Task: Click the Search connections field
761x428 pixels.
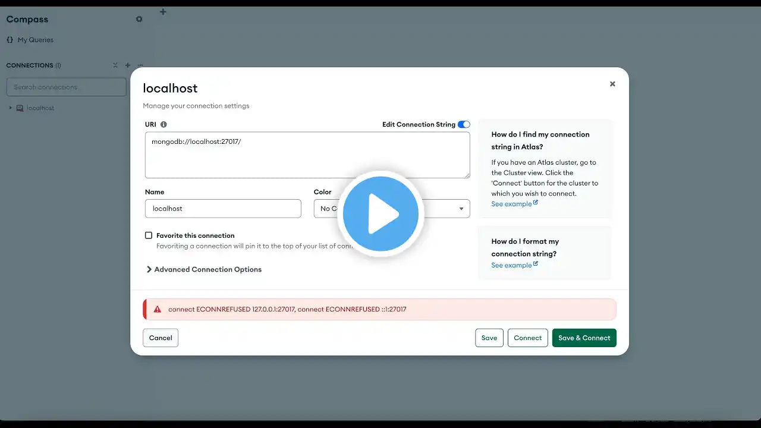Action: tap(67, 87)
